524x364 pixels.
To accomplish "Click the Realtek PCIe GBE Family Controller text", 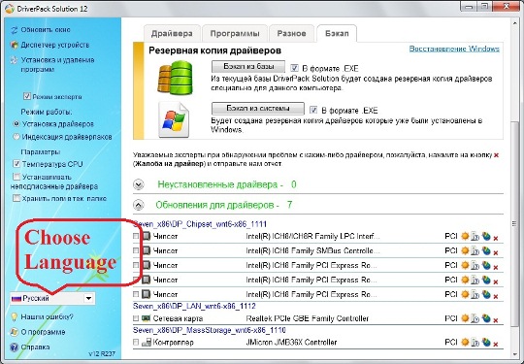I will (307, 318).
